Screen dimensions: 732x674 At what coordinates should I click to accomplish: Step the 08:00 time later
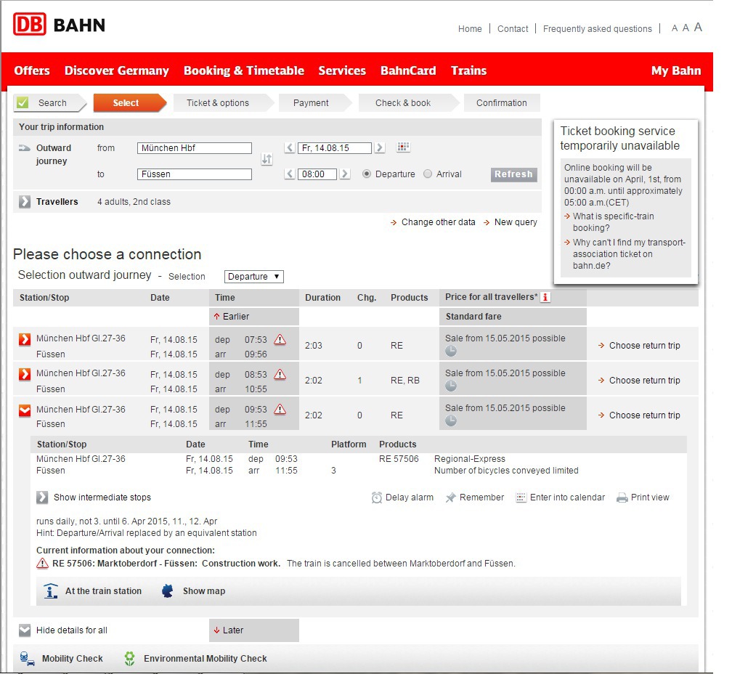345,174
